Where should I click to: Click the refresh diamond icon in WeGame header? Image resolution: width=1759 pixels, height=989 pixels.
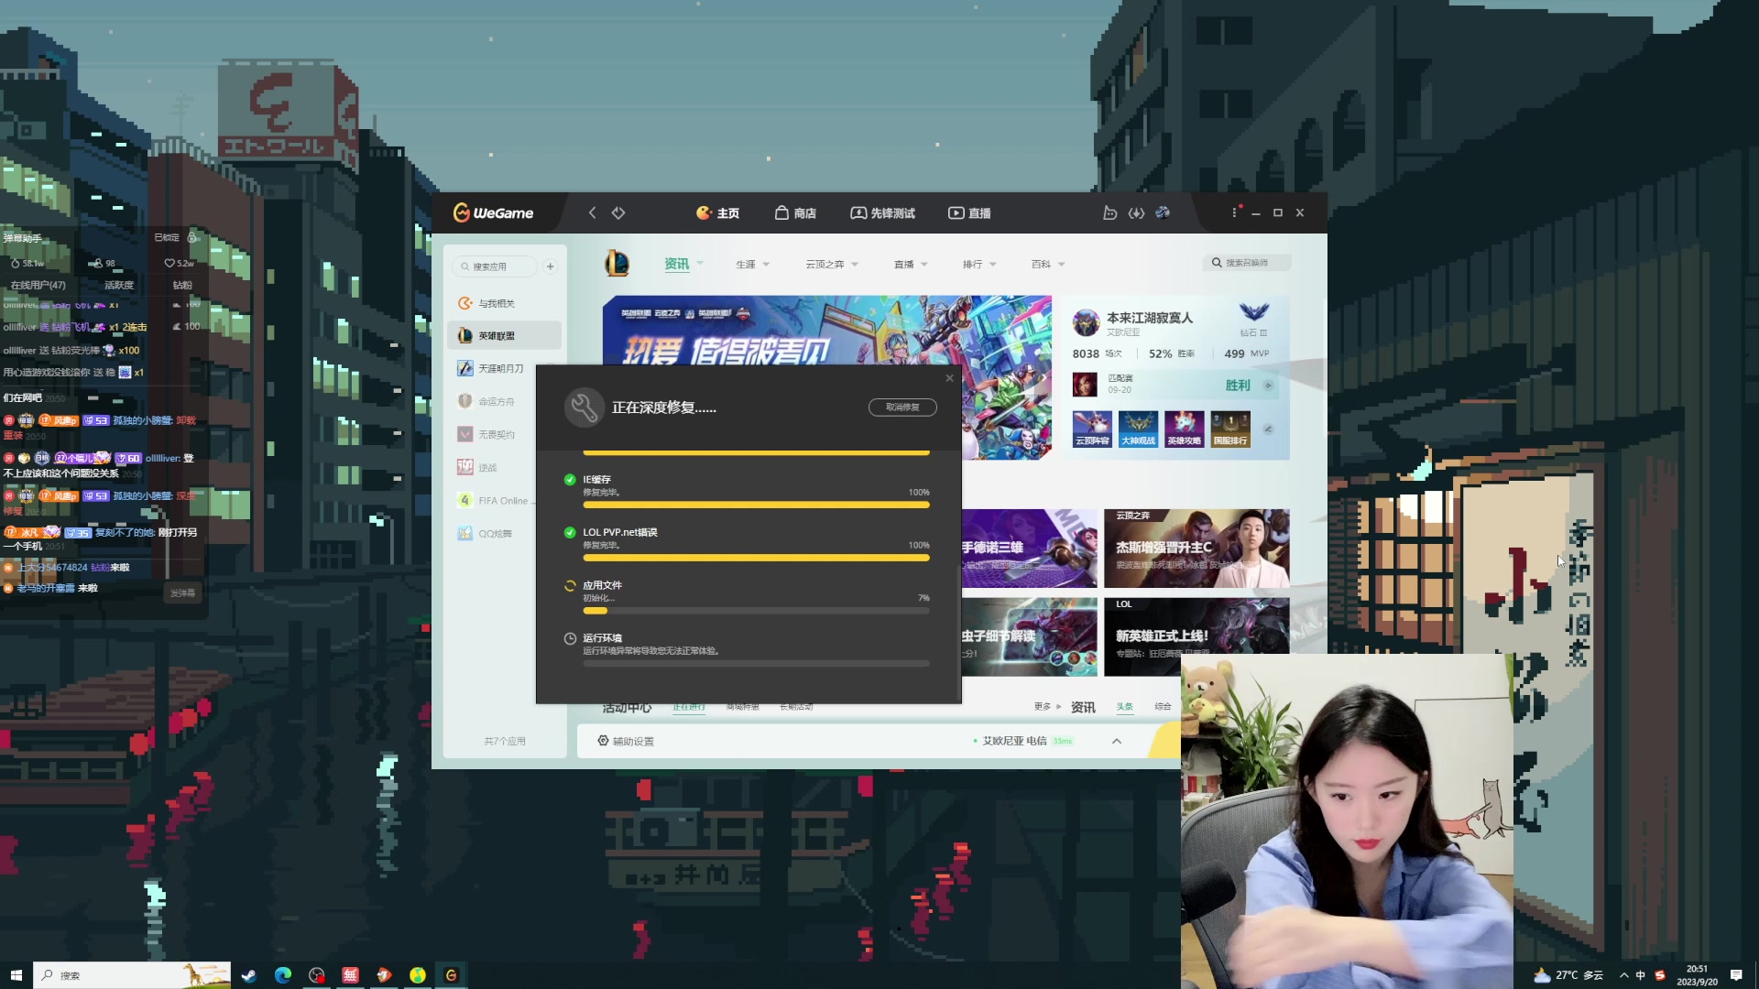618,212
